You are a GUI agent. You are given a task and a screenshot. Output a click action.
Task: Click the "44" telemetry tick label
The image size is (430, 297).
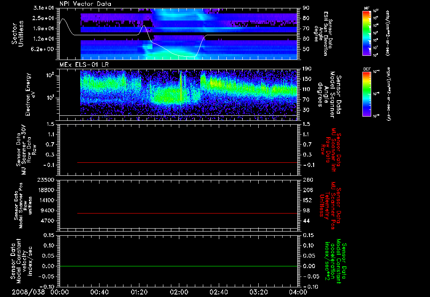click(306, 221)
